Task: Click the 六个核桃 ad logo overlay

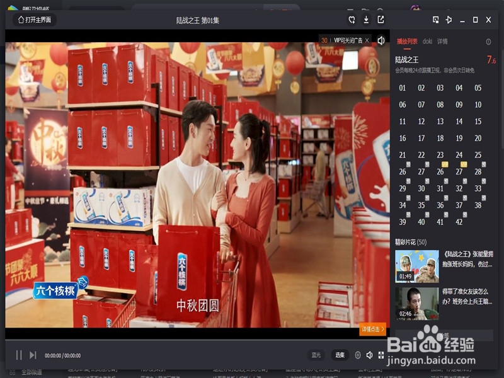Action: click(60, 288)
